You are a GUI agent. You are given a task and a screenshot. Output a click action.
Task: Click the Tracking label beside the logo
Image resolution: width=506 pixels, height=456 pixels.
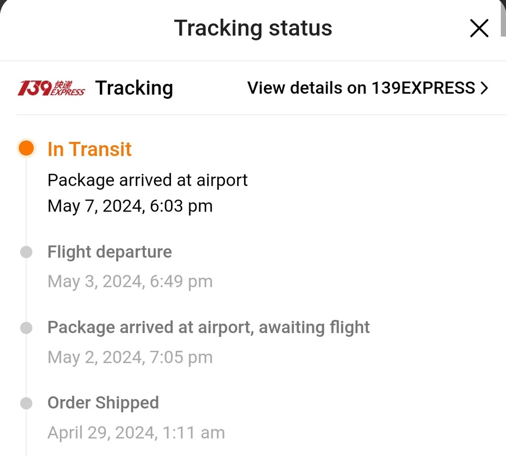pyautogui.click(x=134, y=88)
